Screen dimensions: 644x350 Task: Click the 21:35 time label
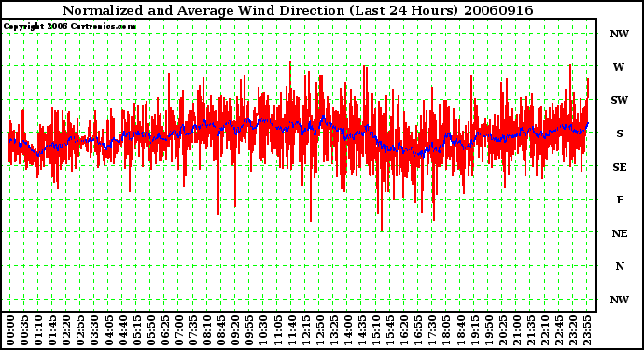click(530, 330)
